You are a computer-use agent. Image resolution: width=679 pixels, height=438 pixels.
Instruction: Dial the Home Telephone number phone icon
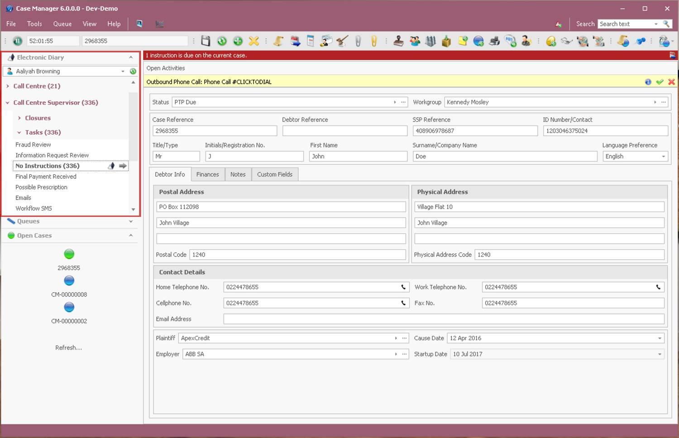[x=403, y=287]
